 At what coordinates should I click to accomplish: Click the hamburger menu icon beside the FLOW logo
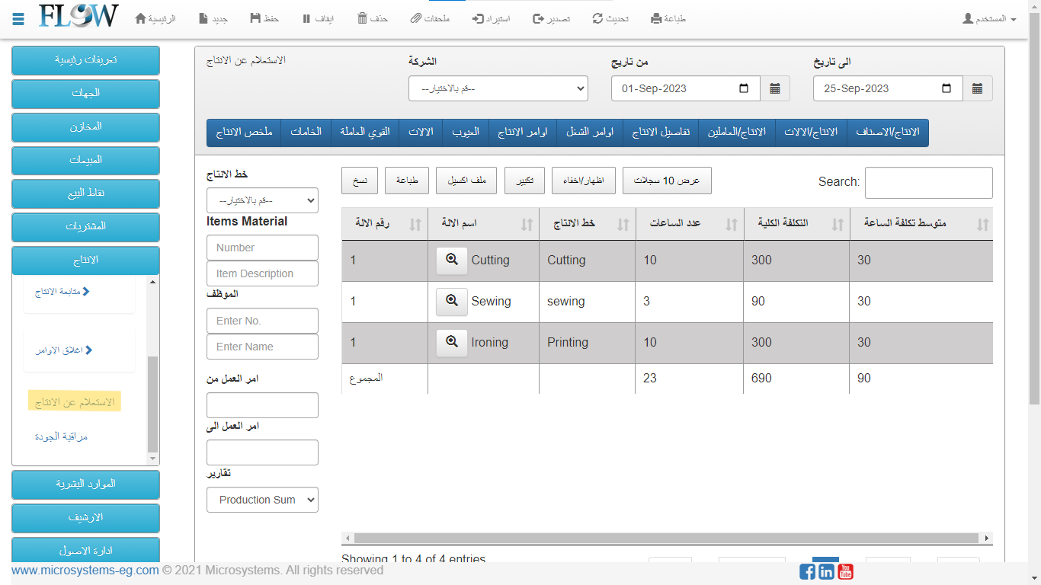[x=18, y=18]
